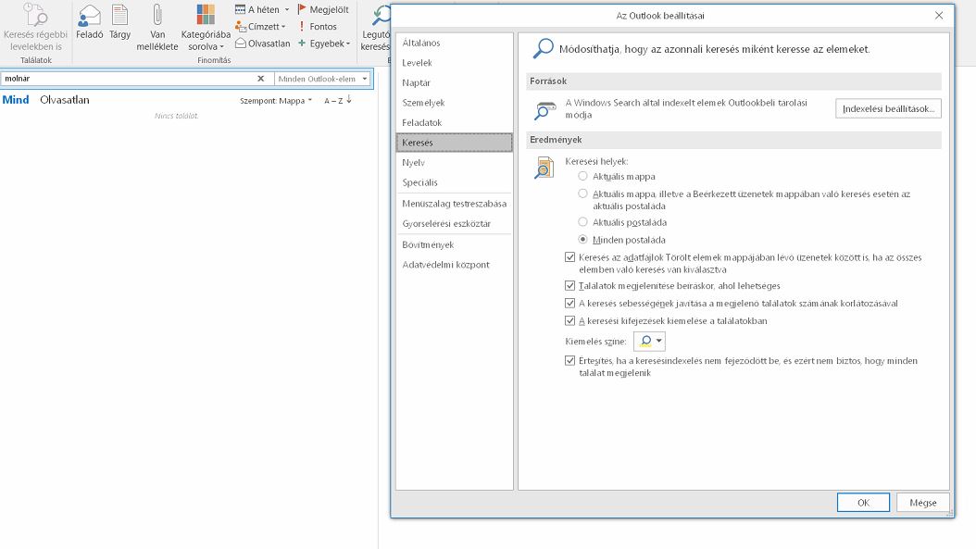Filter results by Feladó sender icon

90,15
